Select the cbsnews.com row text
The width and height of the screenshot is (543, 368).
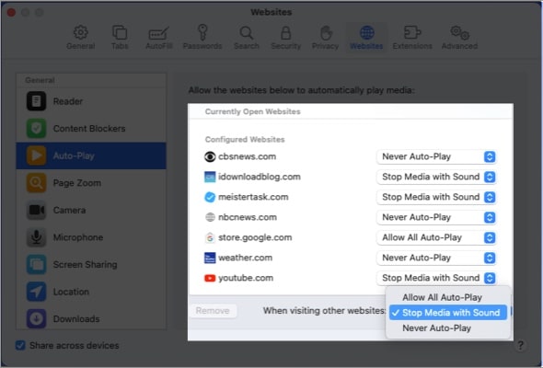(248, 156)
